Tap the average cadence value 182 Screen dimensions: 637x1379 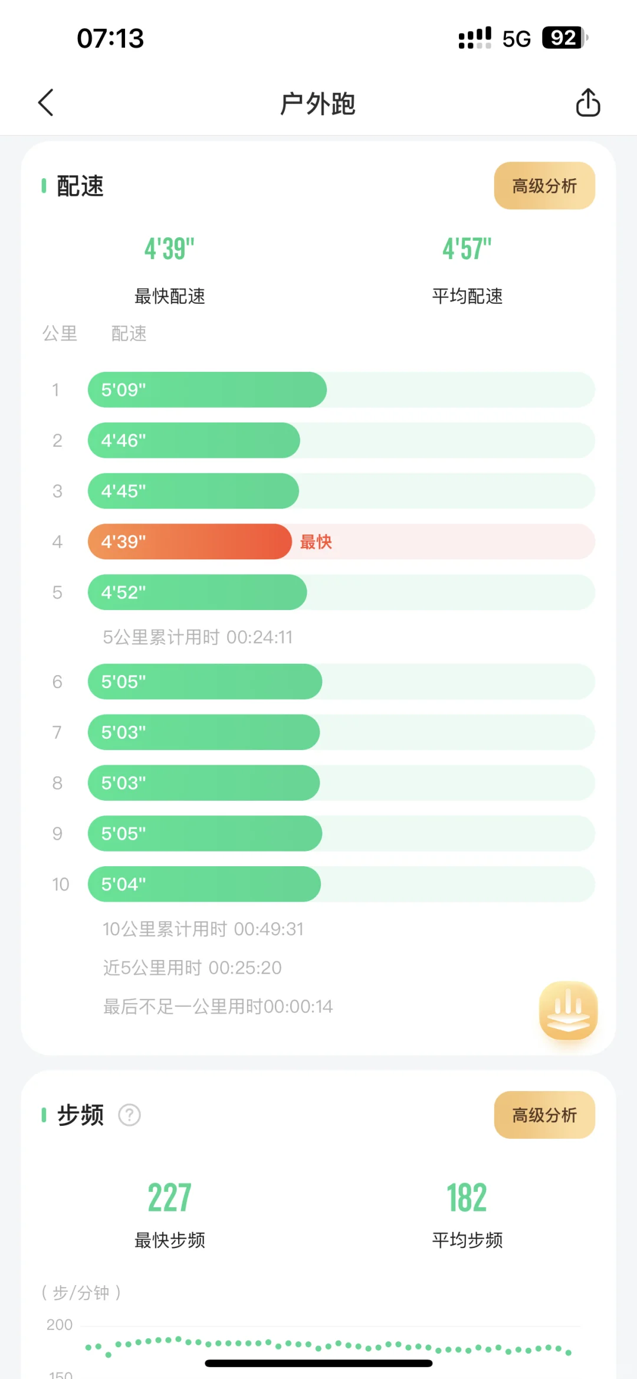point(467,1197)
